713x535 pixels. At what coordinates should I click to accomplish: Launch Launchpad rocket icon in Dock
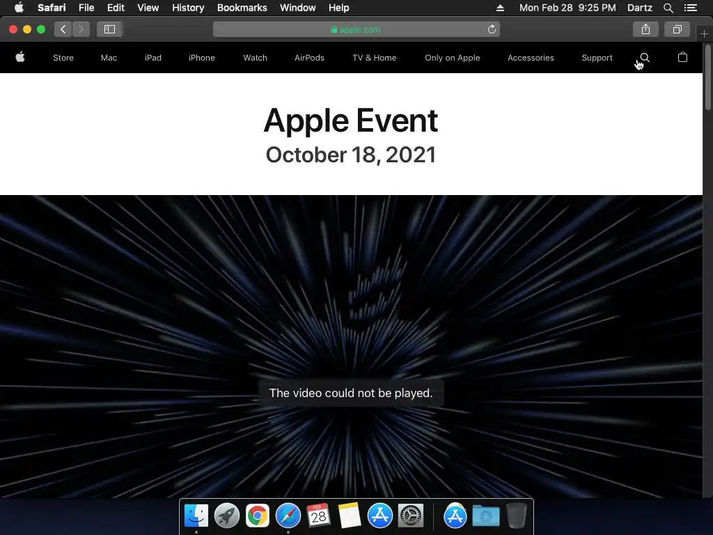coord(227,516)
